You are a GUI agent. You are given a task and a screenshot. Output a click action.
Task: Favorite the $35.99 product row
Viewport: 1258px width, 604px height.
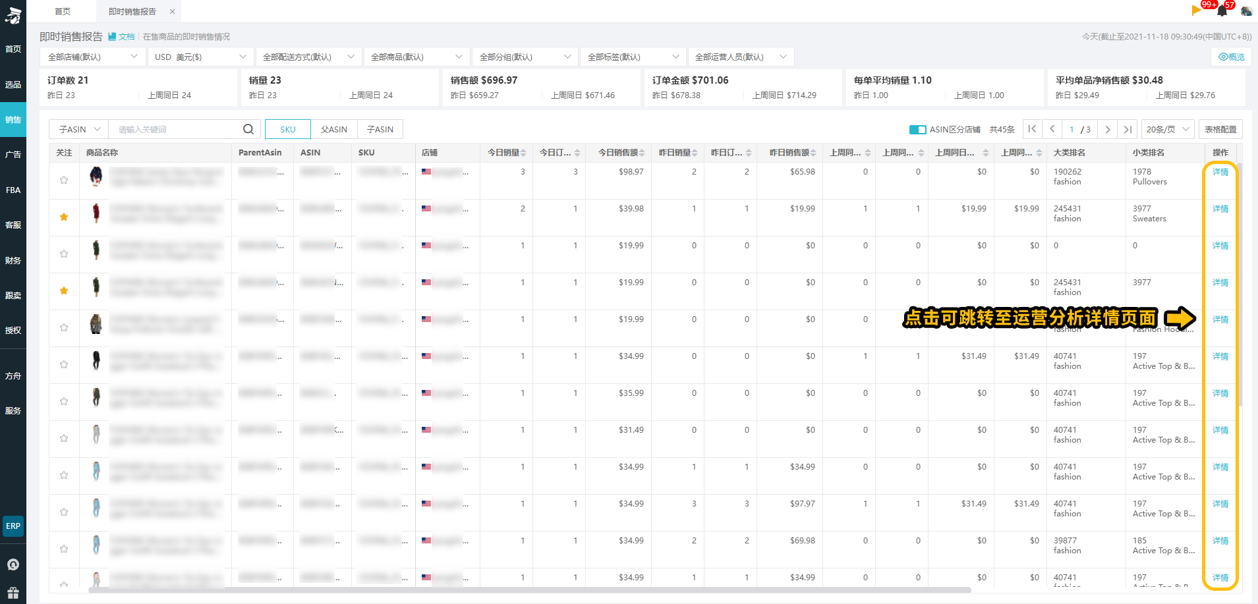pos(64,401)
